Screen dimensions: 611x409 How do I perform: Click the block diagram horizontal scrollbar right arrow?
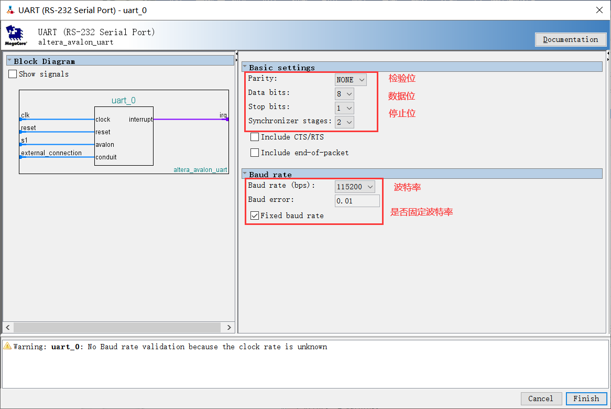point(229,327)
